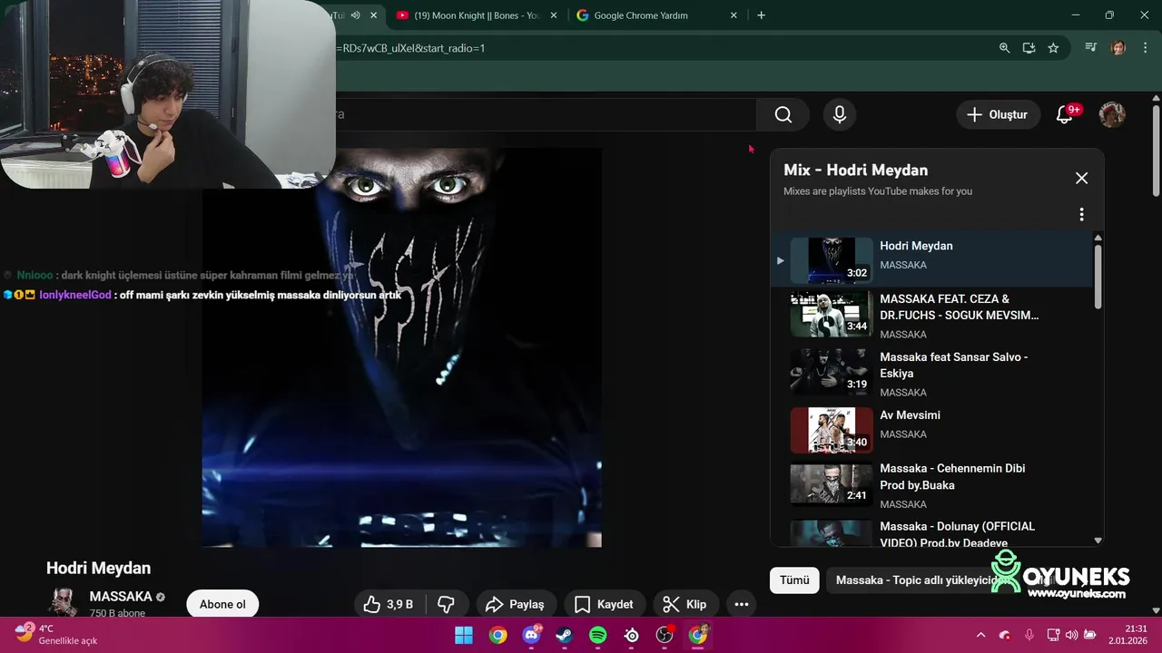Open the Chrome three-dot menu

pyautogui.click(x=1144, y=48)
